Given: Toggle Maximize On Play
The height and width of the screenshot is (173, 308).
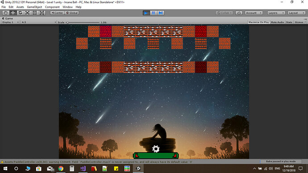Looking at the screenshot, I should [x=259, y=22].
